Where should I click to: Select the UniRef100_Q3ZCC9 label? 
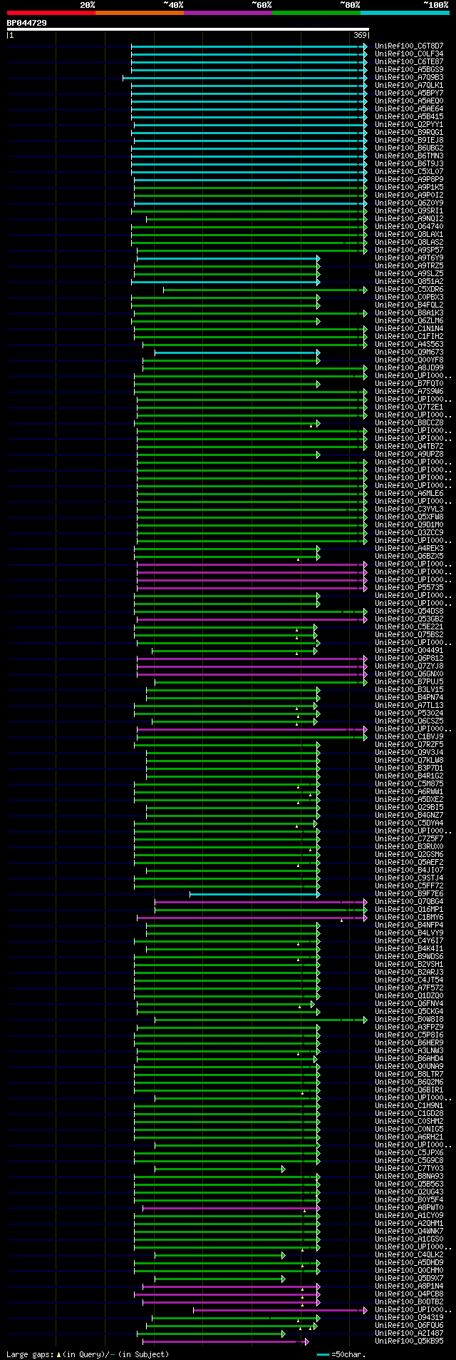409,532
